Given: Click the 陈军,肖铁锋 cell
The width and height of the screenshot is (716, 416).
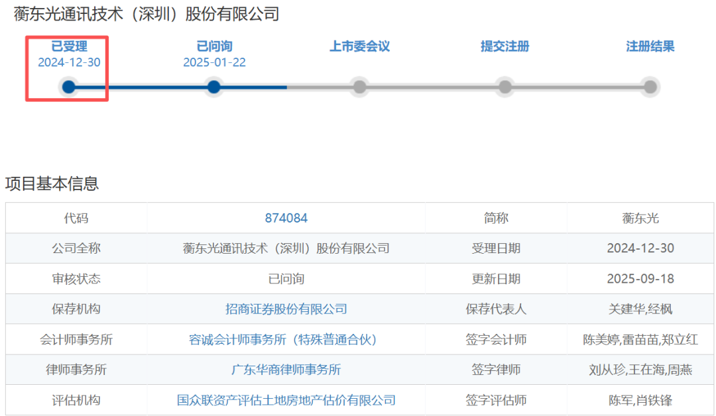Looking at the screenshot, I should tap(640, 400).
